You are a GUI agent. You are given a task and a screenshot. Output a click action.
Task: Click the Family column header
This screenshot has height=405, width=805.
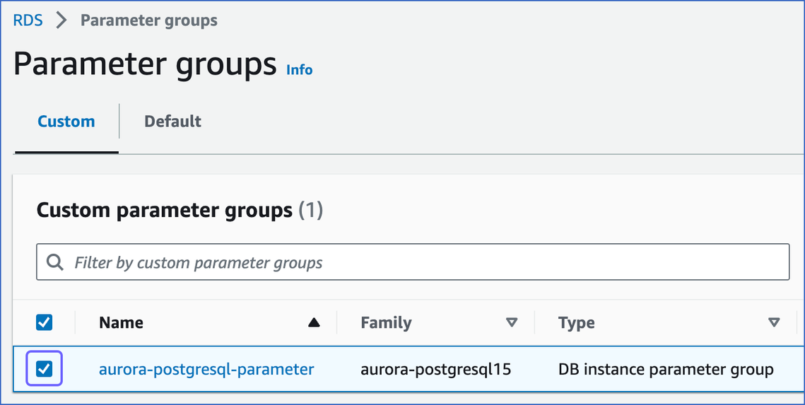tap(386, 323)
